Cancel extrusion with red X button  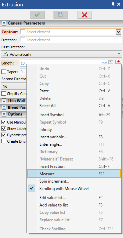[85, 15]
